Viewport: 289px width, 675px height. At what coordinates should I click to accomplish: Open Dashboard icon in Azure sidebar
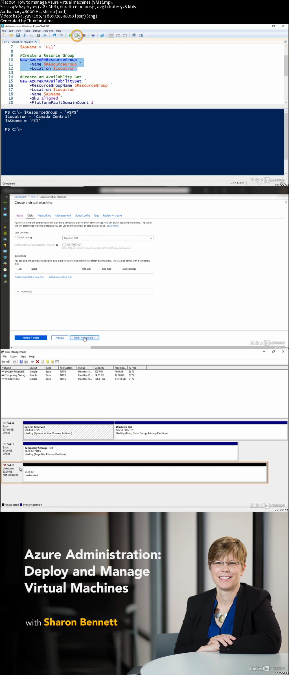[x=5, y=215]
